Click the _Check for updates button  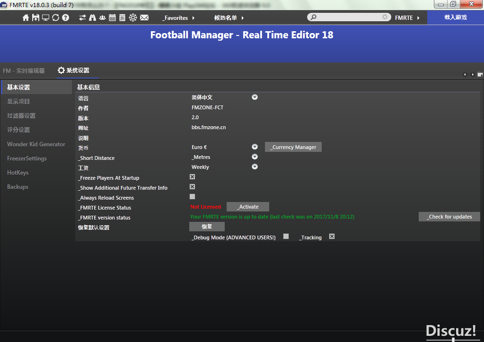pyautogui.click(x=449, y=217)
